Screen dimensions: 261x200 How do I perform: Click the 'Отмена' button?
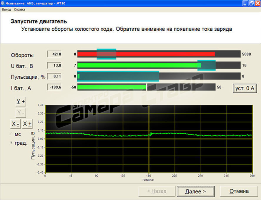point(239,191)
